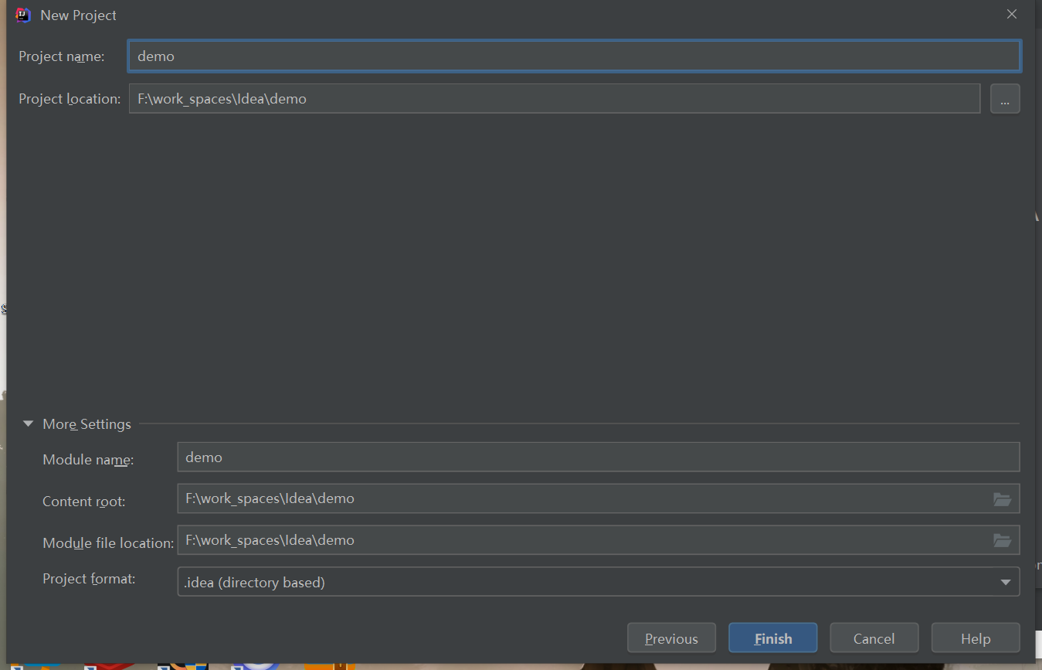This screenshot has width=1042, height=670.
Task: Focus the Project name field
Action: pyautogui.click(x=575, y=56)
